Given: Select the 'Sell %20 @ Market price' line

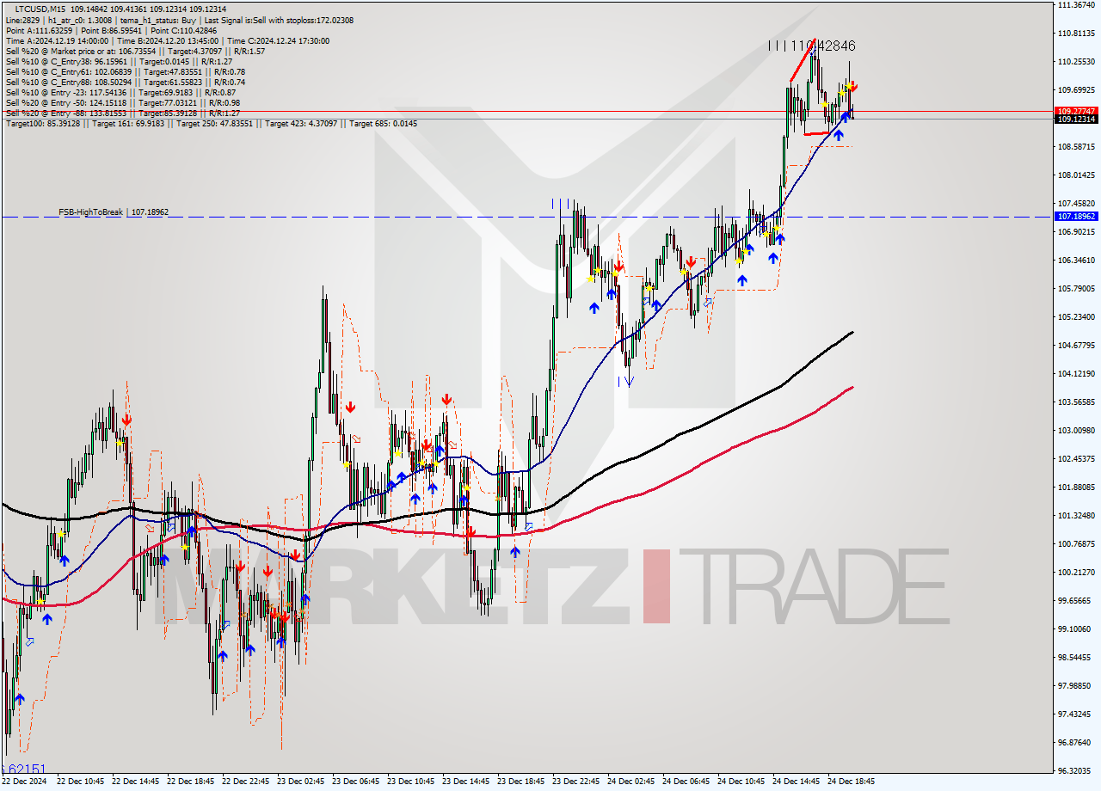Looking at the screenshot, I should coord(135,51).
